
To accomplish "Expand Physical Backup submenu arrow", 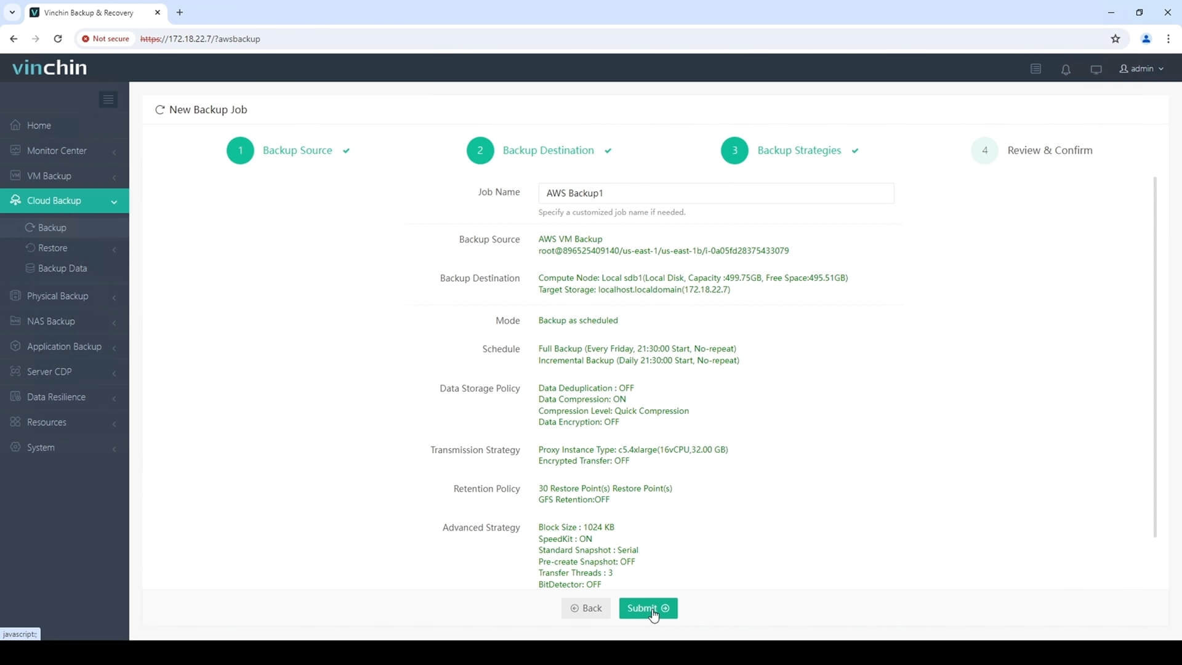I will pos(115,296).
